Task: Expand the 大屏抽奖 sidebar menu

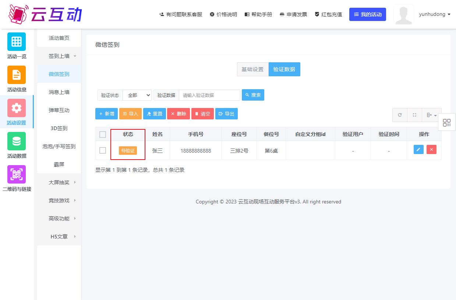Action: [x=59, y=182]
